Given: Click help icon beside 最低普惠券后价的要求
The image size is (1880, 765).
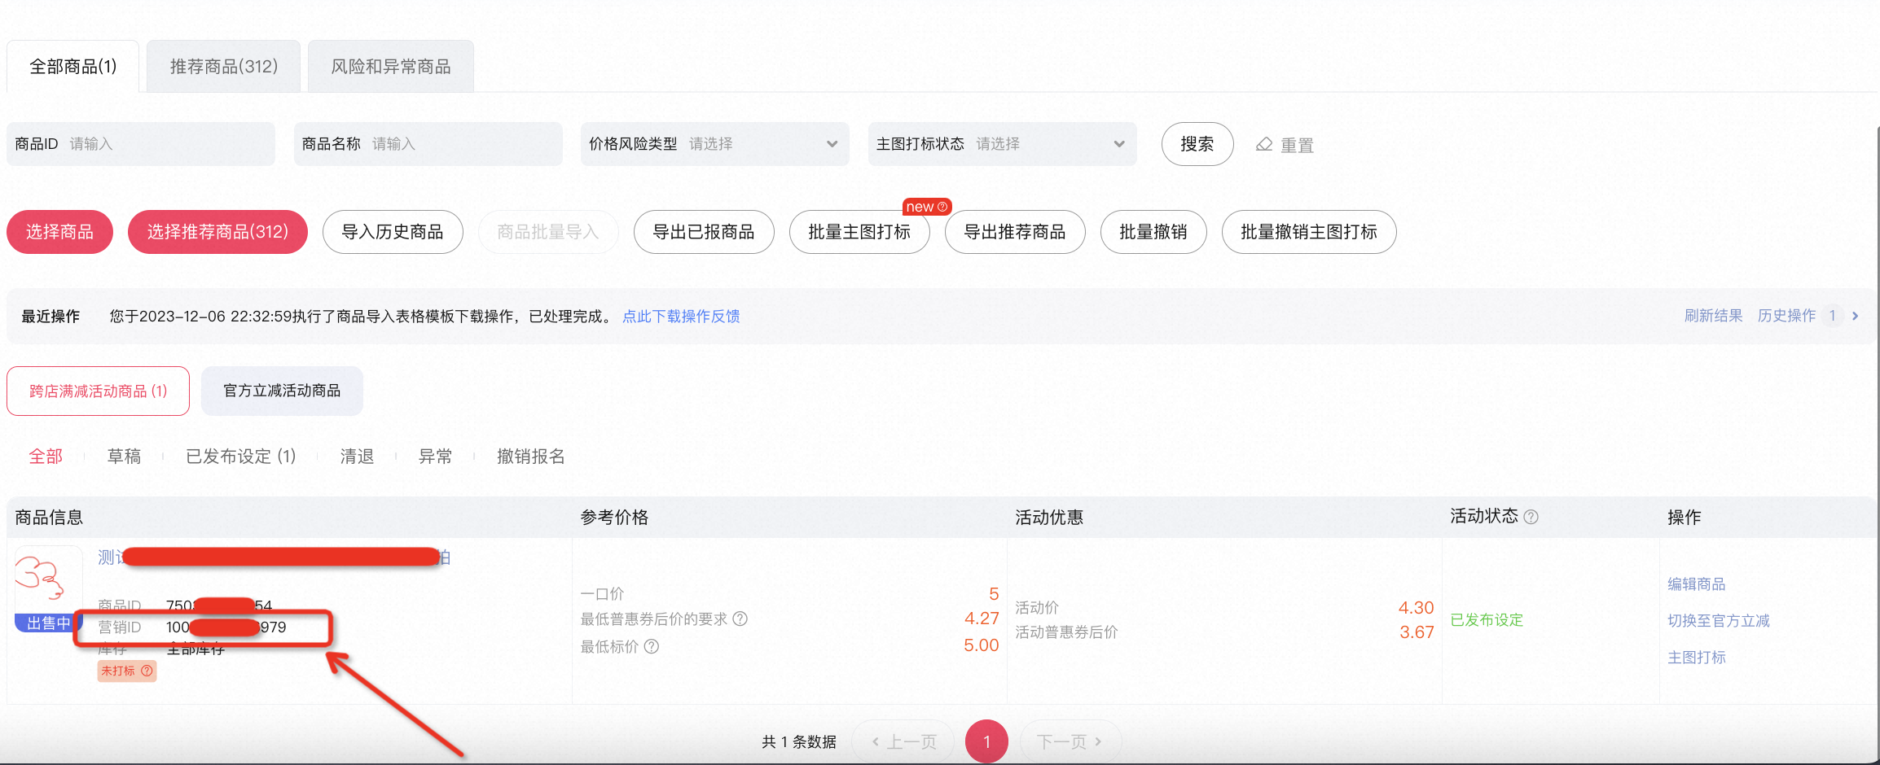Looking at the screenshot, I should 740,619.
